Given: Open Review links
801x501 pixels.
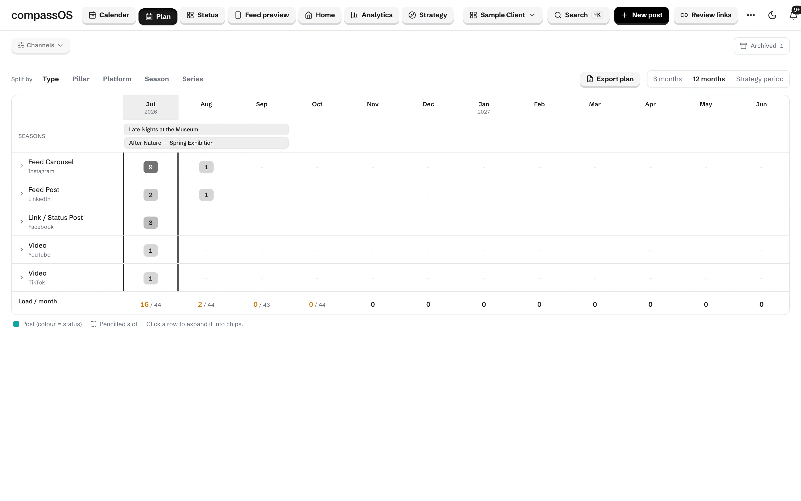Looking at the screenshot, I should click(x=706, y=15).
